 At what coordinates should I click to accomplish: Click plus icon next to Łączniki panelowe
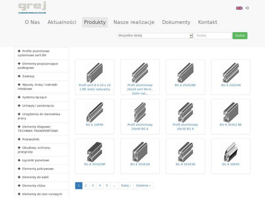tap(19, 160)
